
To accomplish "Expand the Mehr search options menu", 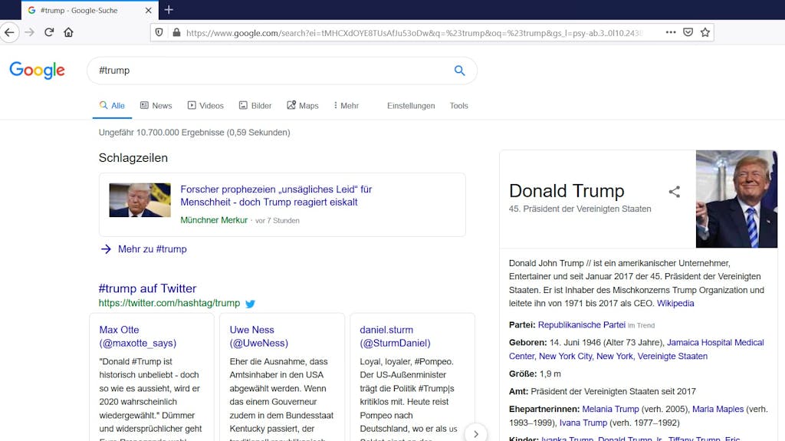I will pos(346,106).
